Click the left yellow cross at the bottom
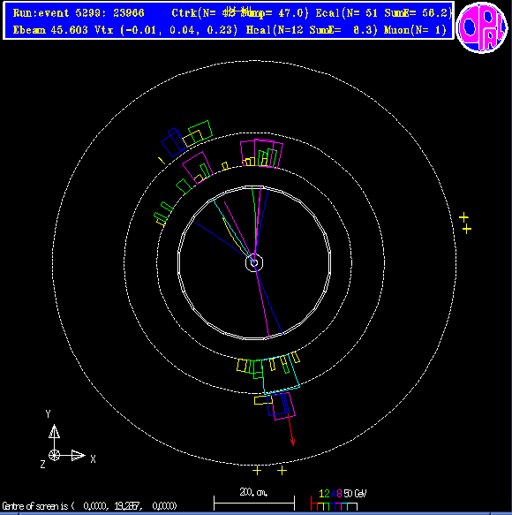512x515 pixels. point(257,471)
